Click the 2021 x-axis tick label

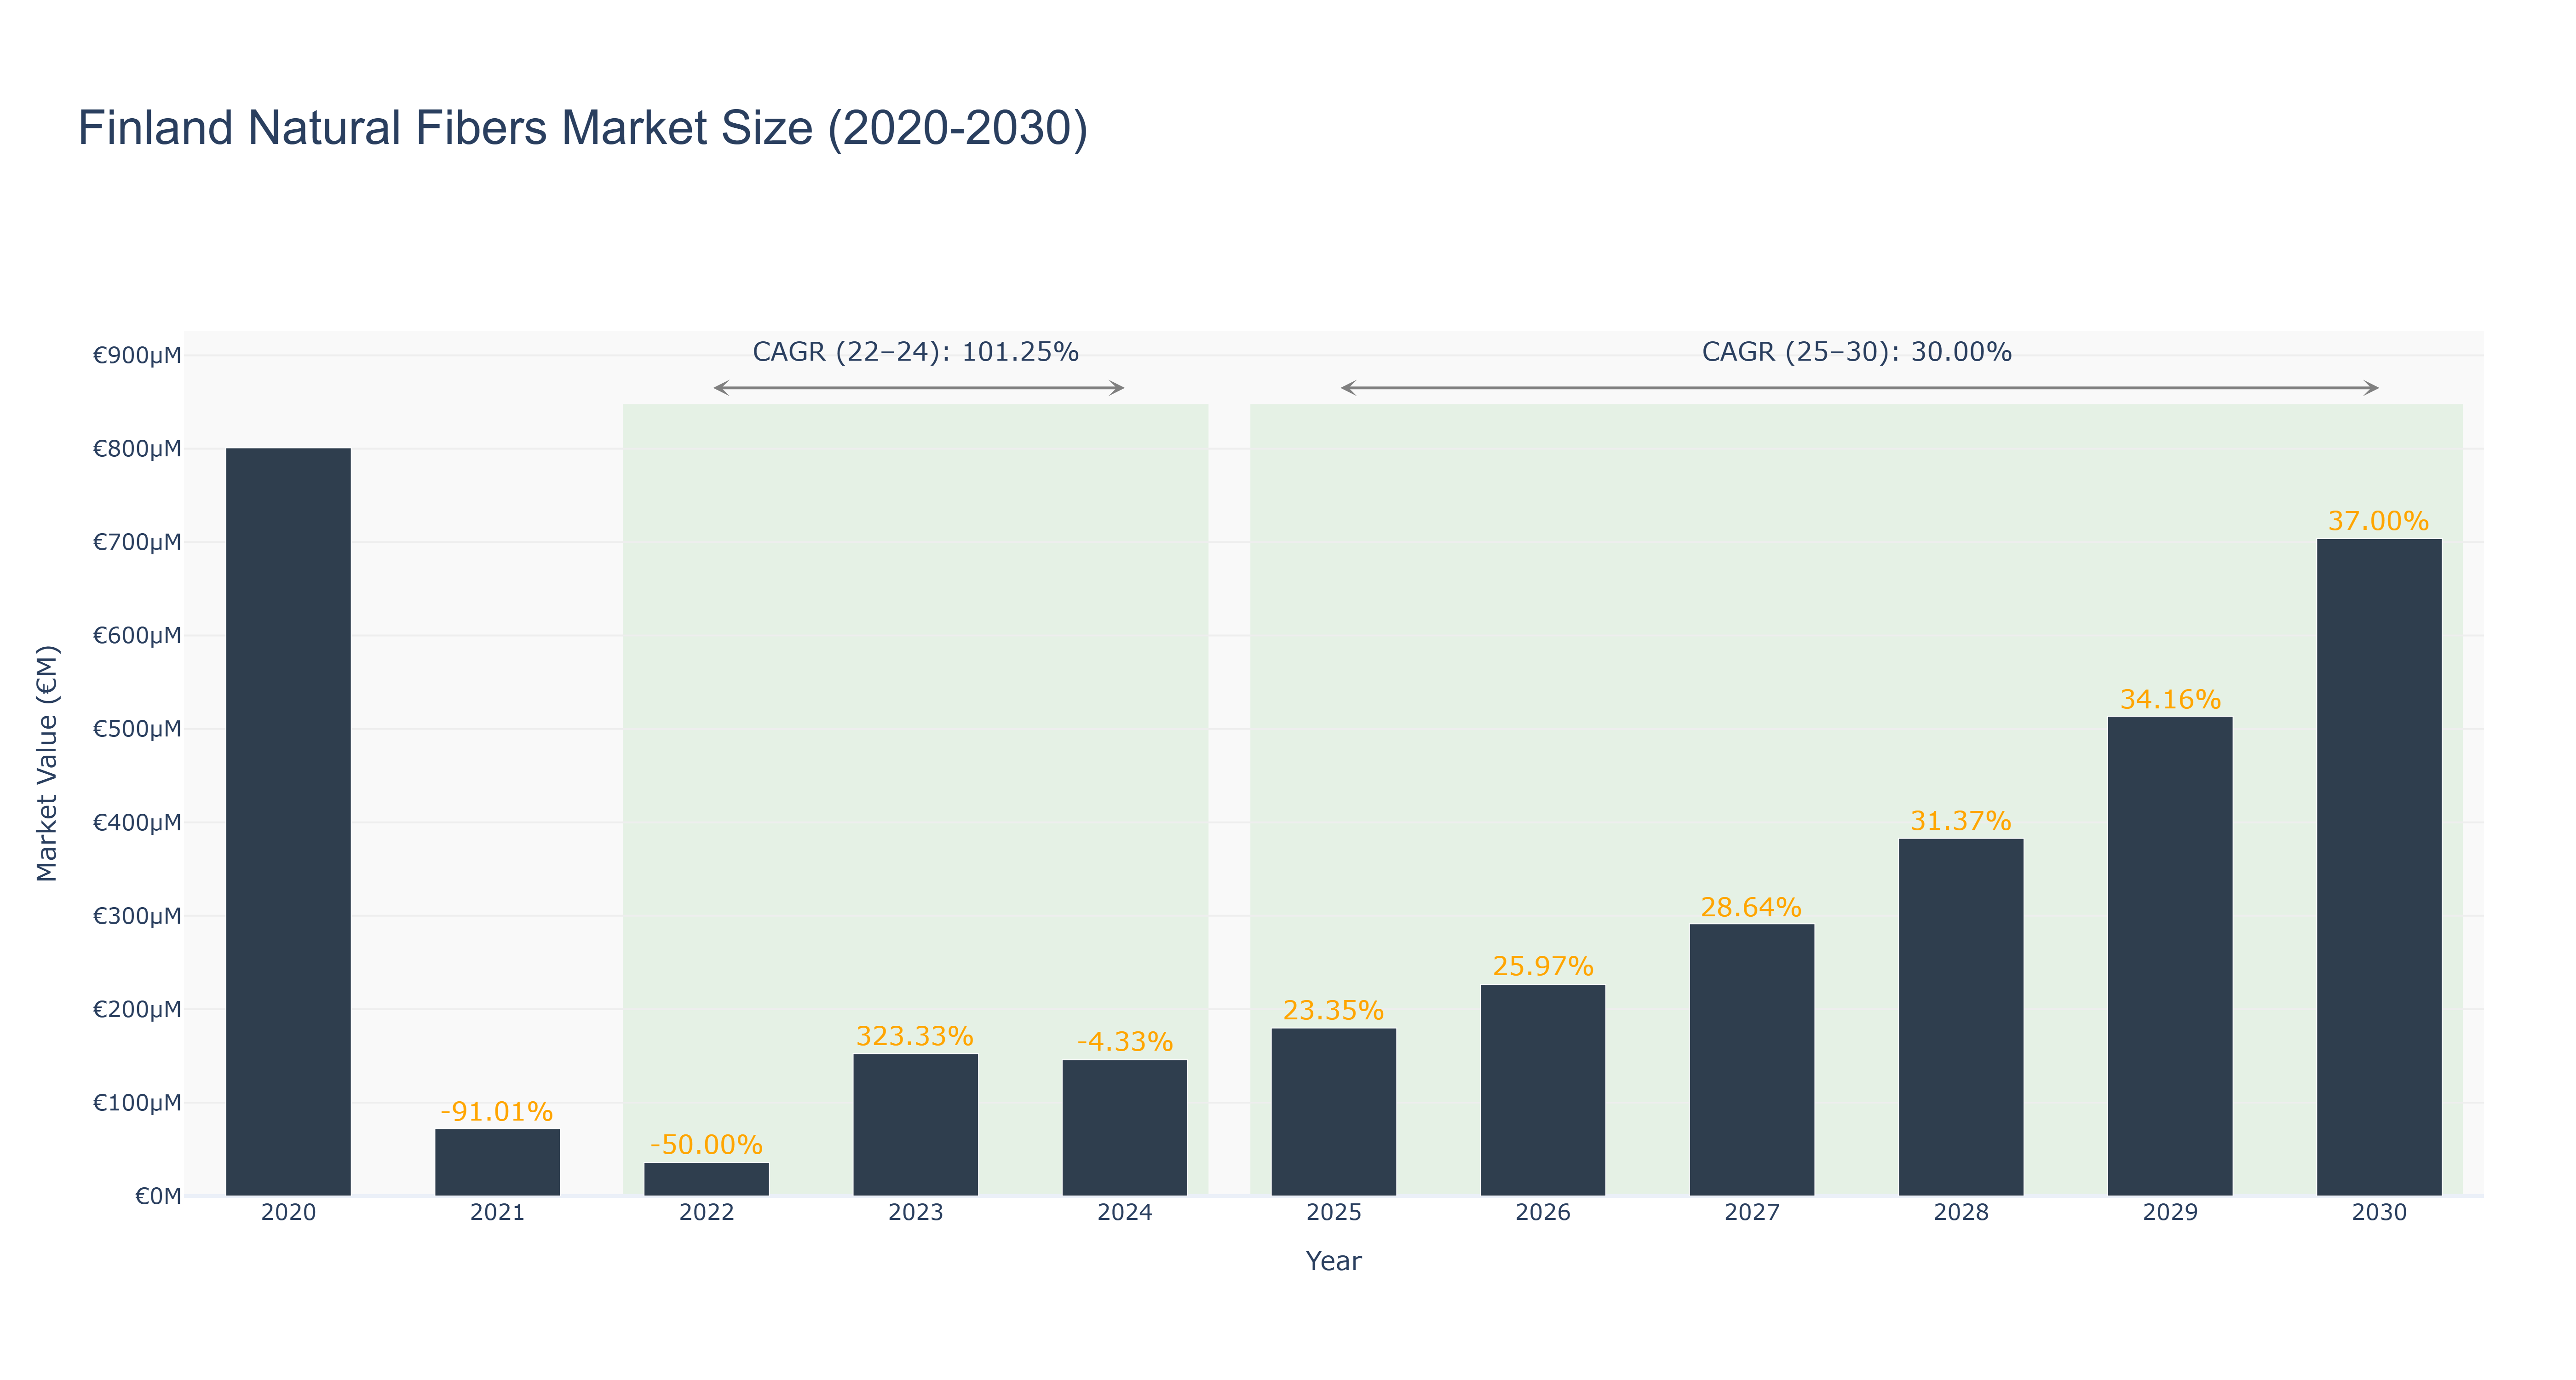pos(497,1212)
